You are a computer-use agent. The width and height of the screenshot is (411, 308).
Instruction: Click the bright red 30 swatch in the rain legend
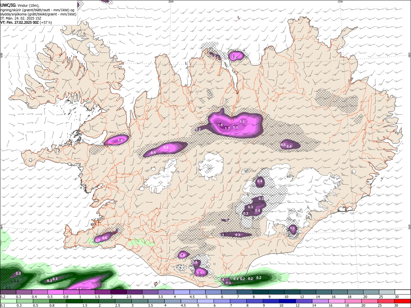[x=402, y=301]
